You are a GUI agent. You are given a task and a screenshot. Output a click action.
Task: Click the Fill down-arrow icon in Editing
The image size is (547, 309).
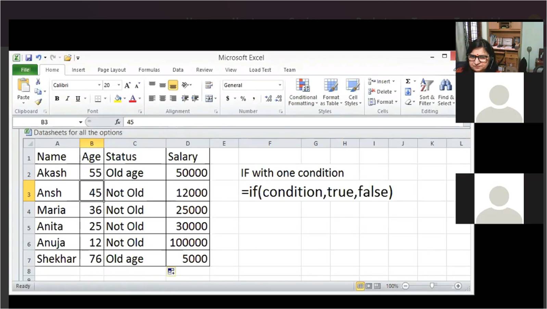408,91
